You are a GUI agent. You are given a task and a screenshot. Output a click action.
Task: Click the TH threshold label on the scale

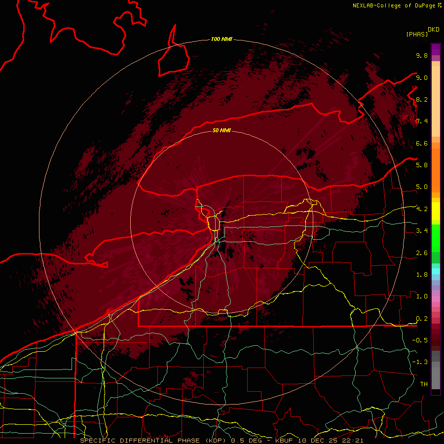(x=424, y=384)
